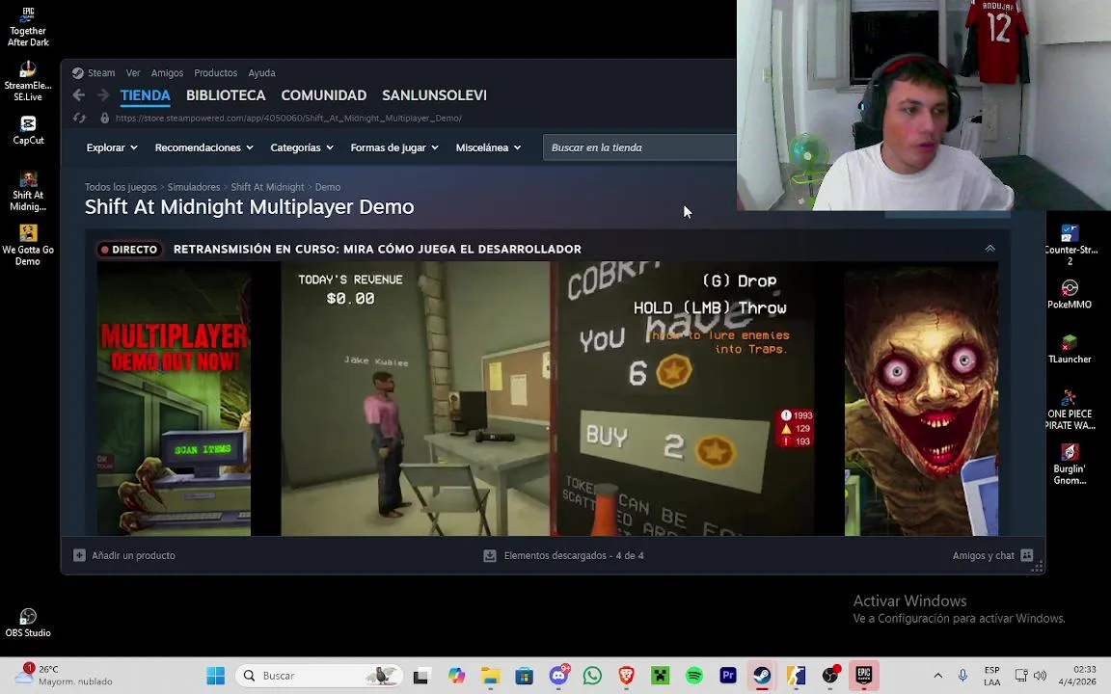Collapse the live broadcast panel chevron

[x=989, y=249]
